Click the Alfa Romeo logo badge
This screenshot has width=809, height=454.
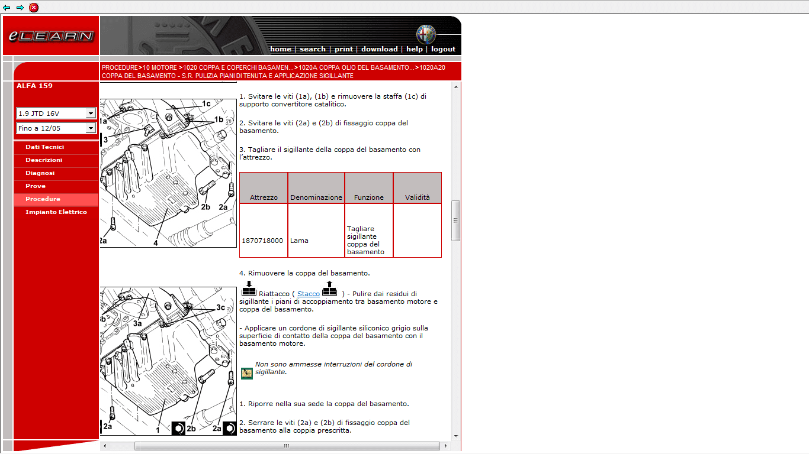point(425,34)
